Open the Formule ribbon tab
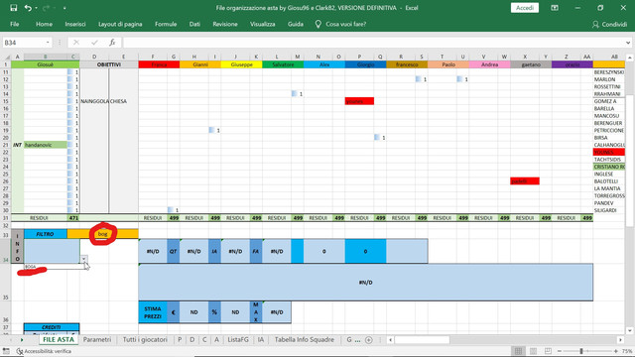The image size is (635, 357). (166, 24)
